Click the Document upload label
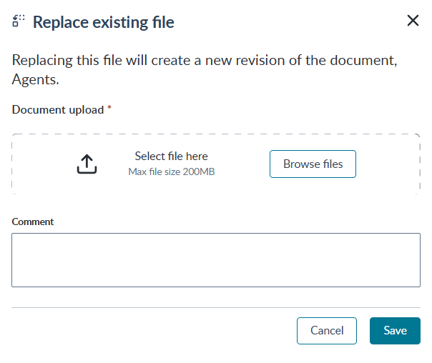 point(58,110)
